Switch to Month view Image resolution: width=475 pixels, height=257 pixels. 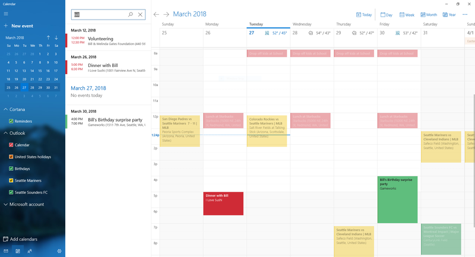click(429, 14)
